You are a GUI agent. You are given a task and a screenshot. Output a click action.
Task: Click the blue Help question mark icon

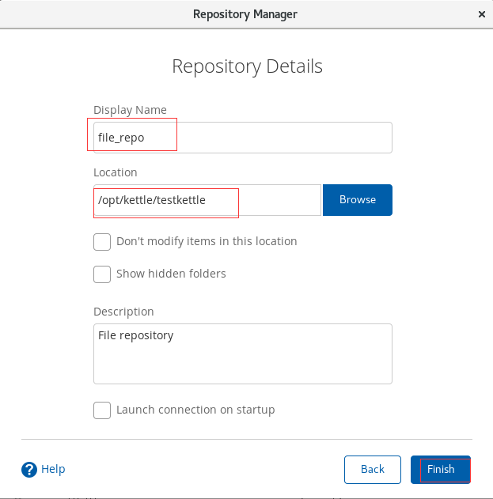pyautogui.click(x=29, y=470)
